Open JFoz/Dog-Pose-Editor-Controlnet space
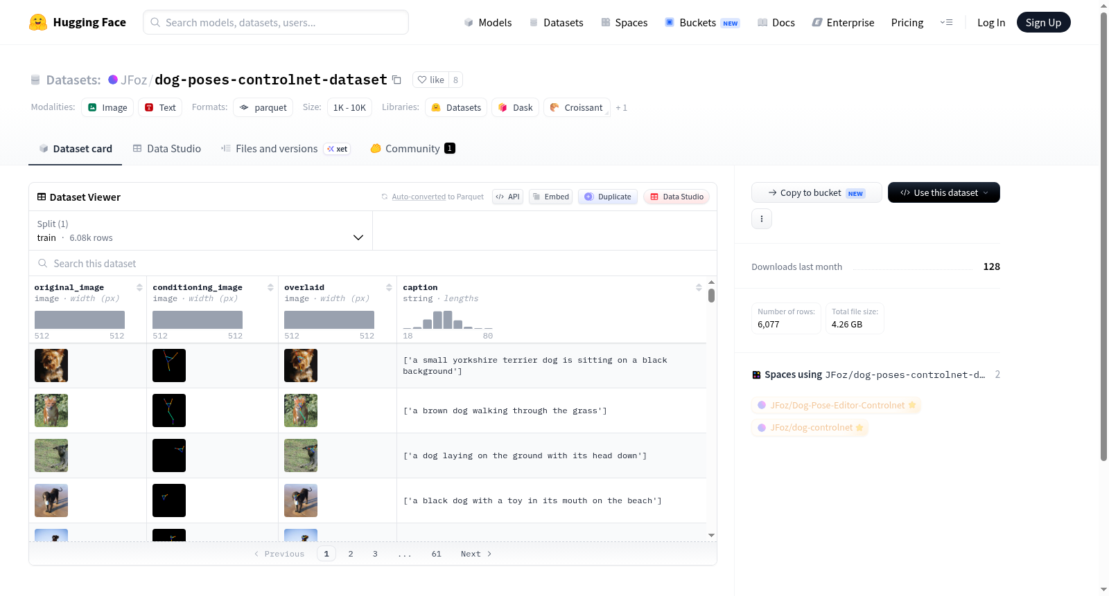The image size is (1109, 596). [837, 405]
